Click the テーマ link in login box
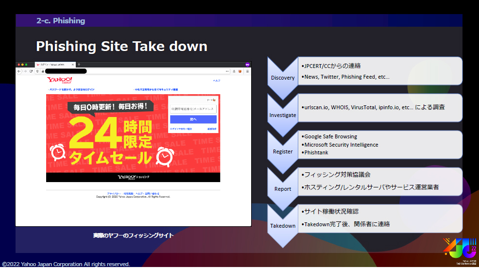The width and height of the screenshot is (479, 268). [211, 100]
